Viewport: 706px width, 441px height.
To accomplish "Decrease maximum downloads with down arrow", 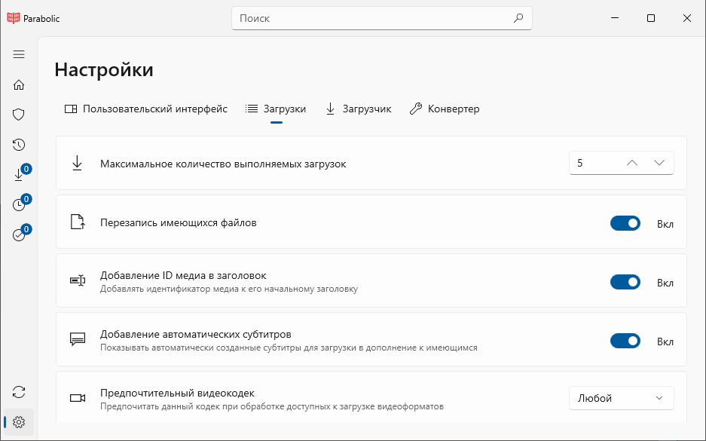I will pyautogui.click(x=659, y=163).
